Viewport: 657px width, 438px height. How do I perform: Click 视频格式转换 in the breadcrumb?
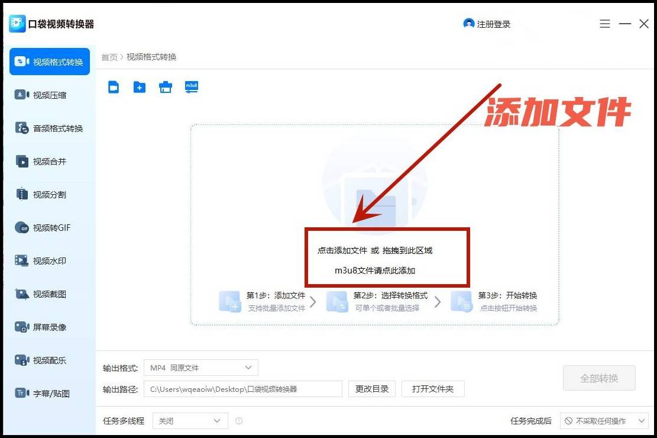pyautogui.click(x=151, y=57)
